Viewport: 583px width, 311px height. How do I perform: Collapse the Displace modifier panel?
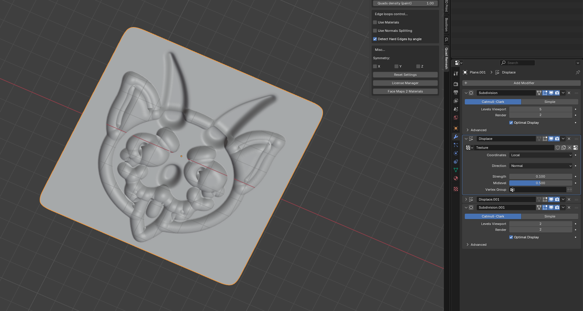coord(466,139)
